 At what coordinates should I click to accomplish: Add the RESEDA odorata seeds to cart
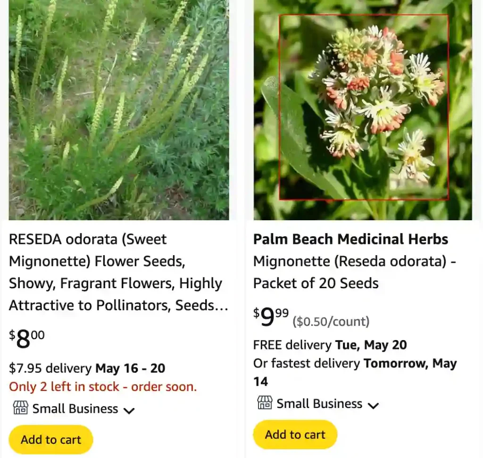pos(50,439)
